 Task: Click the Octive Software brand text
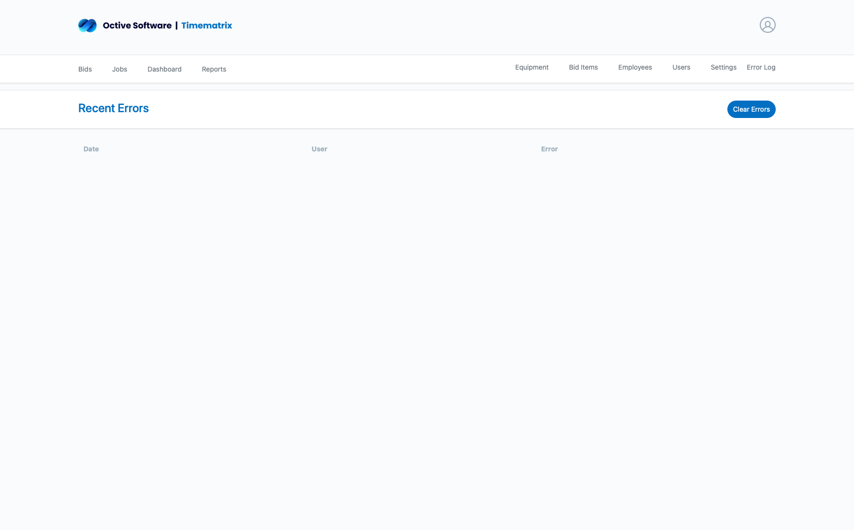137,26
